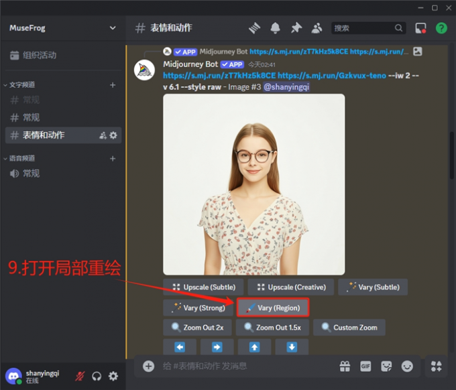This screenshot has width=456, height=390.
Task: Click Custom Zoom button
Action: pos(349,328)
